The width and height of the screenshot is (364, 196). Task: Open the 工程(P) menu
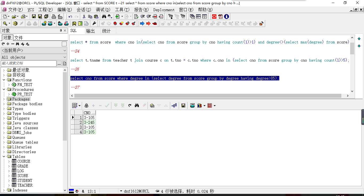(45, 10)
